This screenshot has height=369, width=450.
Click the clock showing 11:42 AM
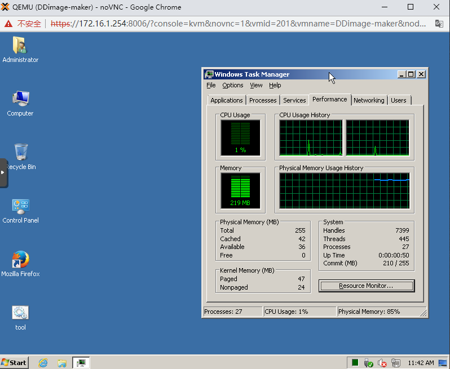(x=421, y=363)
